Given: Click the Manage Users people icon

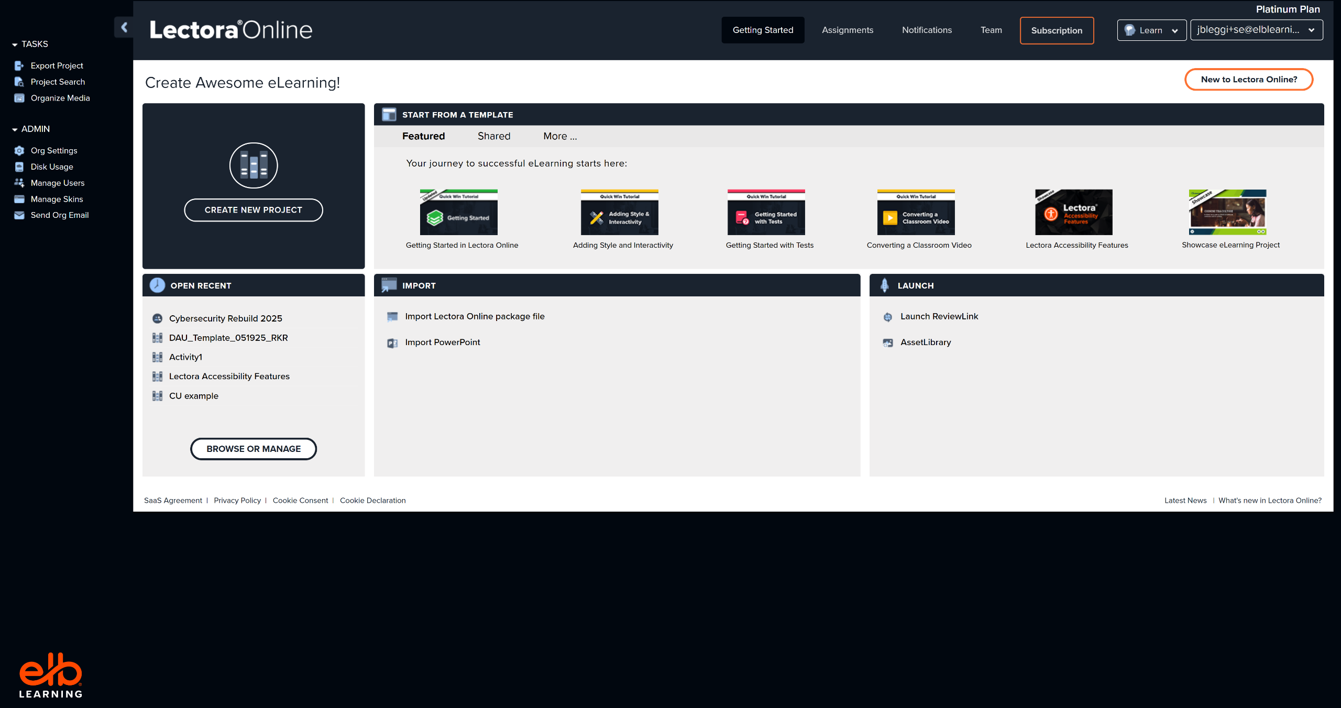Looking at the screenshot, I should point(19,183).
